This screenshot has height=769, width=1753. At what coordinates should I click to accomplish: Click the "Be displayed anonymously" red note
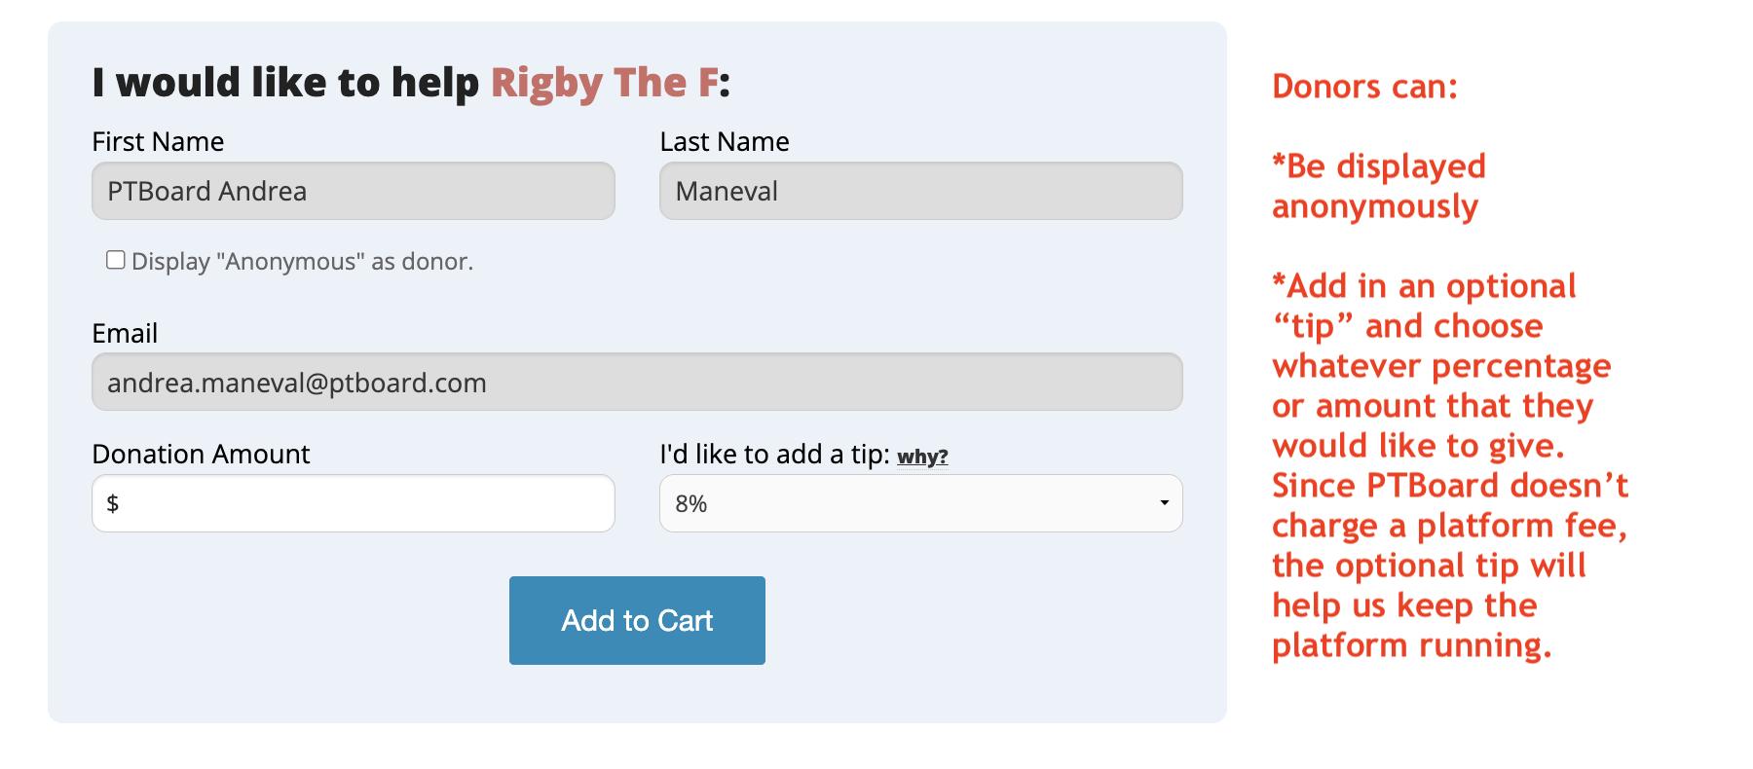pos(1379,186)
